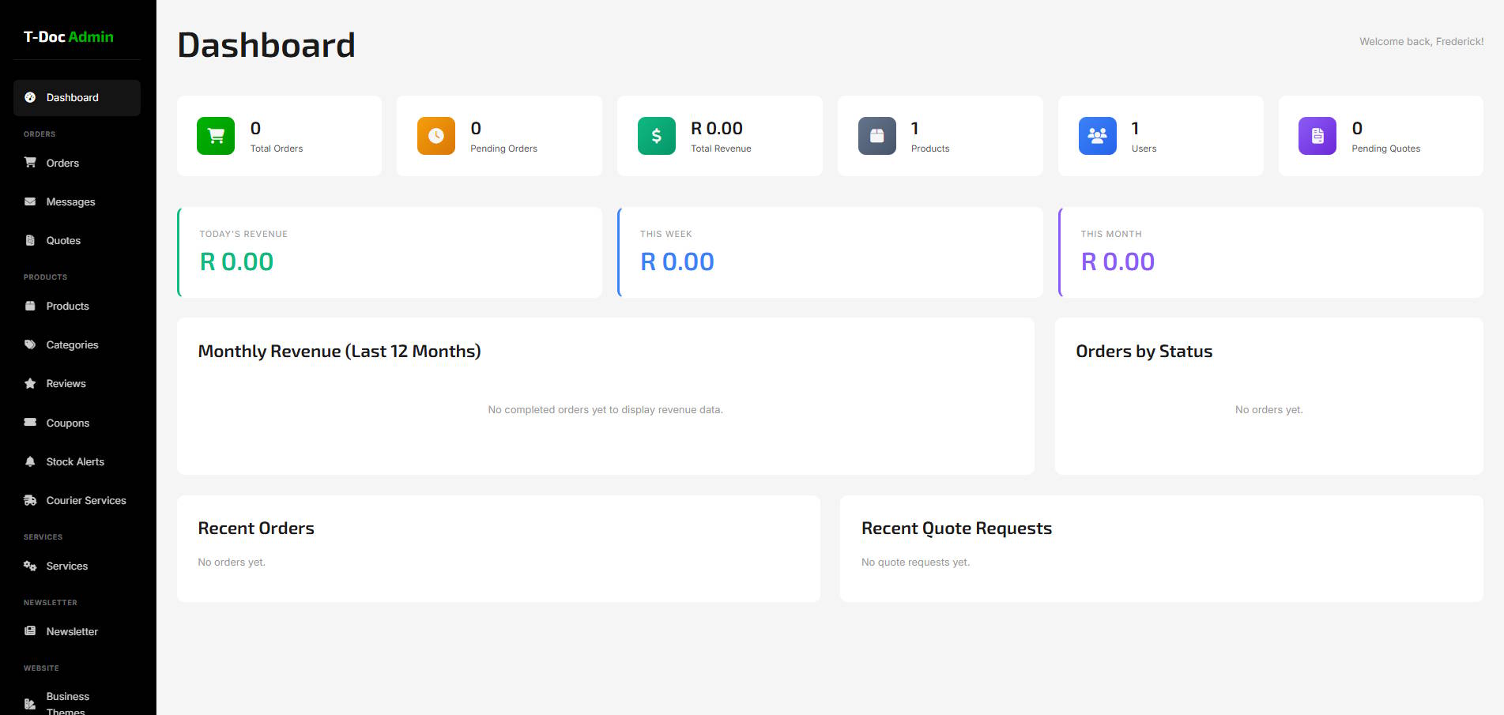
Task: Click the purple Pending Quotes document icon
Action: pyautogui.click(x=1317, y=136)
